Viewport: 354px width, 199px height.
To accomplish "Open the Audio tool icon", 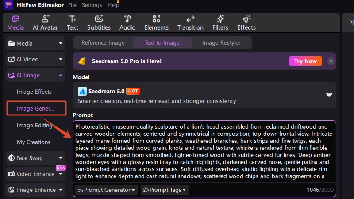I will click(x=127, y=19).
